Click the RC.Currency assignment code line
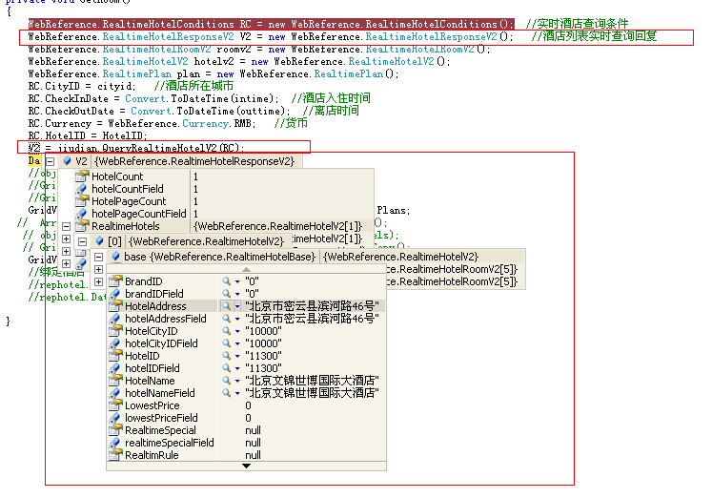Viewport: 712px width, 498px height. (142, 124)
